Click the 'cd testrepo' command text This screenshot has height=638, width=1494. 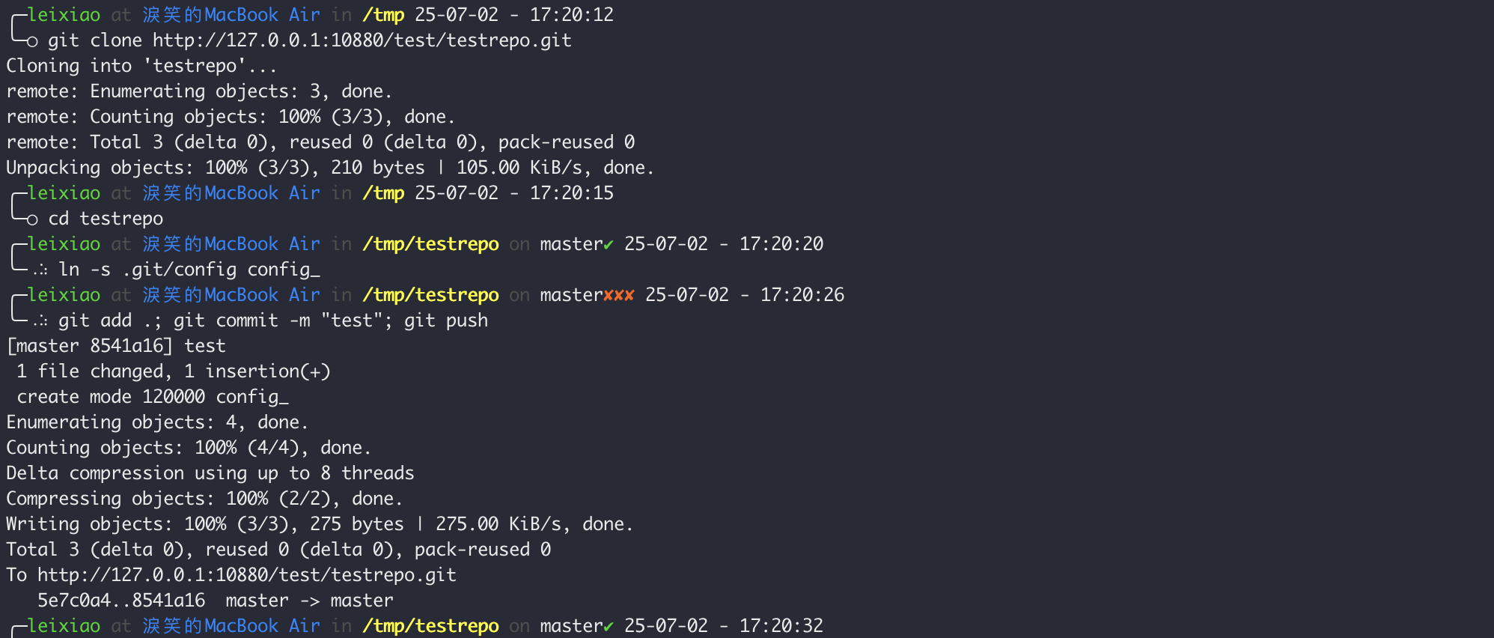(x=106, y=219)
